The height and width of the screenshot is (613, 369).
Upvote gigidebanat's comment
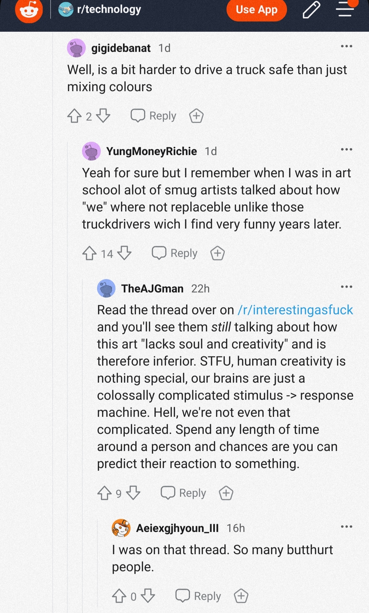pyautogui.click(x=74, y=116)
